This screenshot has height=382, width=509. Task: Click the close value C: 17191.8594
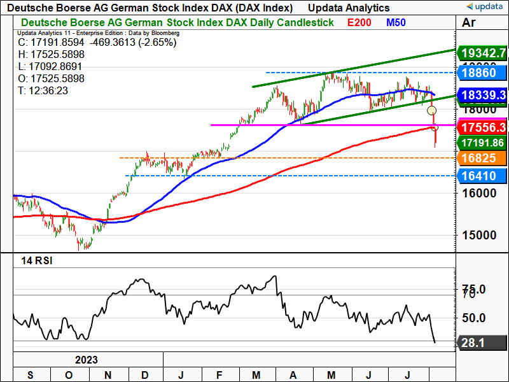click(x=51, y=42)
